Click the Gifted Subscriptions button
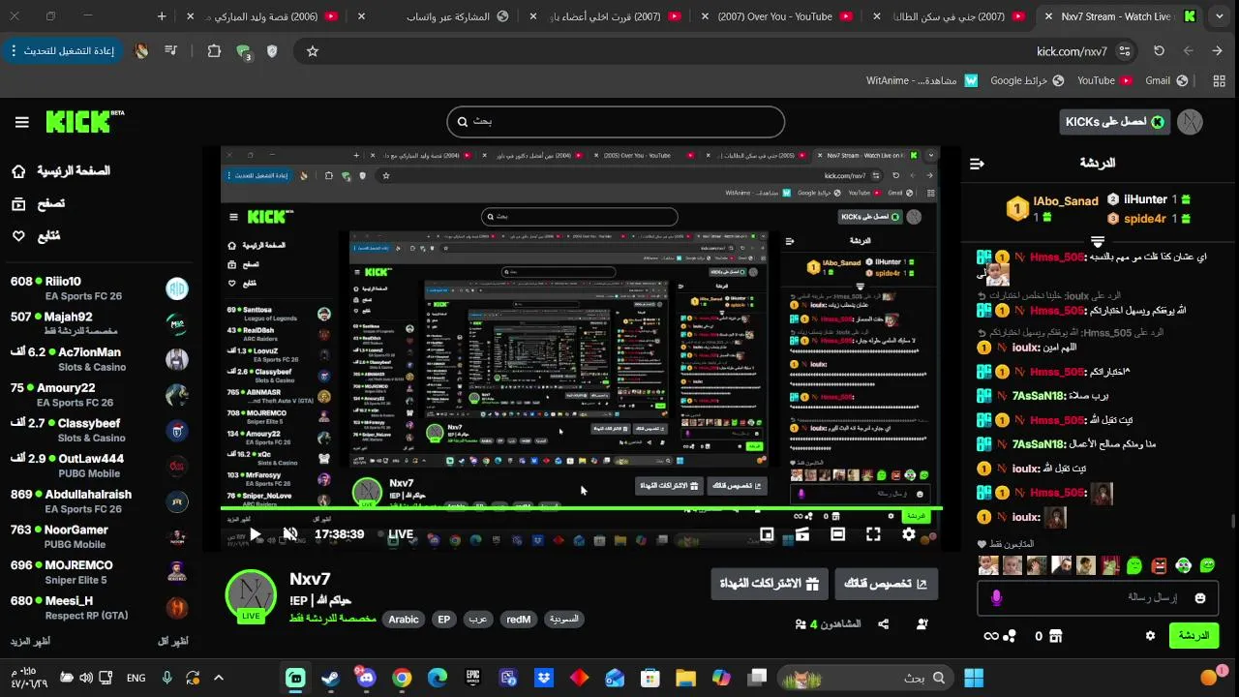Image resolution: width=1239 pixels, height=697 pixels. coord(770,584)
